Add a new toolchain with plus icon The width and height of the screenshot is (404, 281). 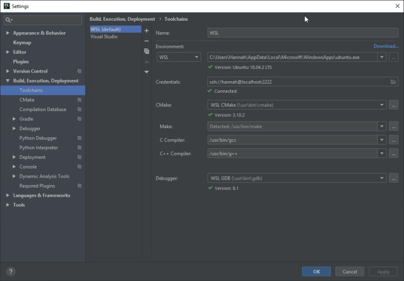click(146, 31)
